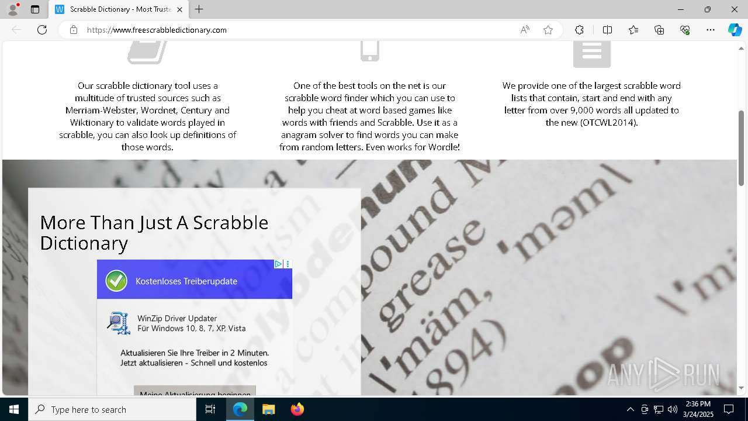This screenshot has height=421, width=748.
Task: Click the WinZip Driver Updater logo icon
Action: (119, 323)
